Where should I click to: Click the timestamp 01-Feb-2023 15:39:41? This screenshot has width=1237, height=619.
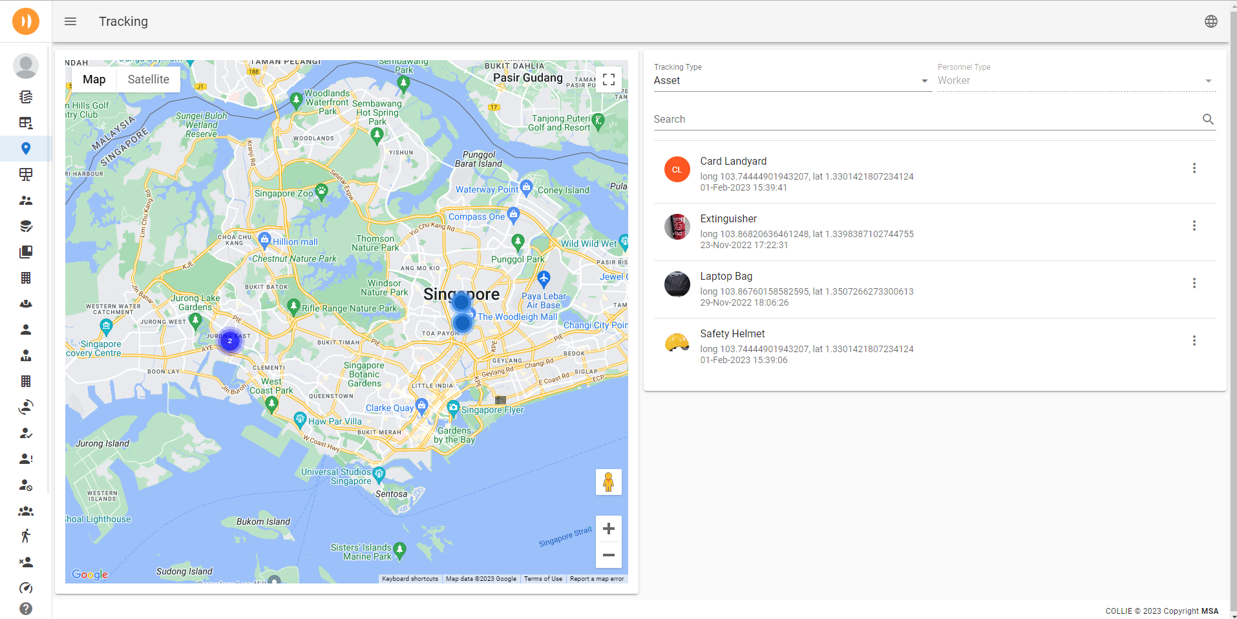[744, 188]
